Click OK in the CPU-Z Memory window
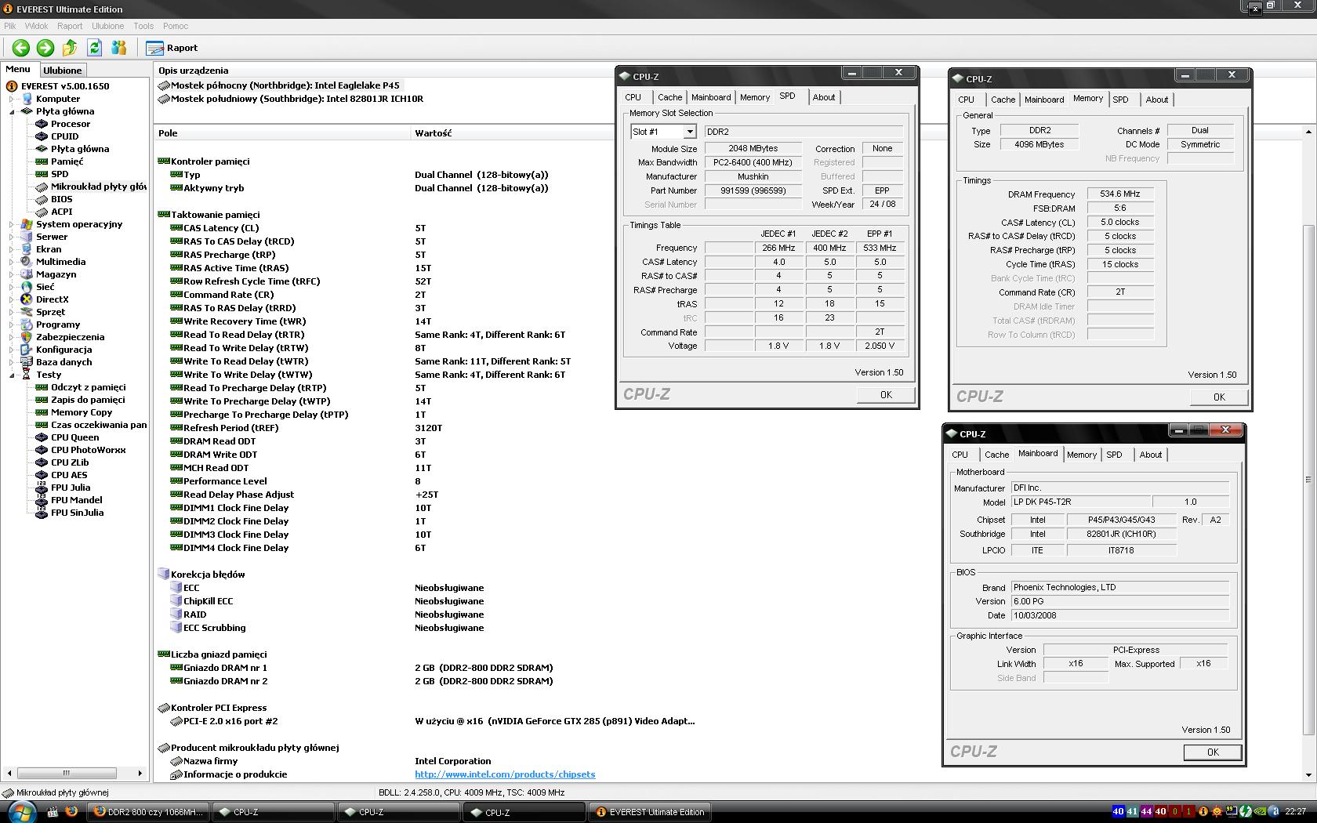 (x=1219, y=397)
